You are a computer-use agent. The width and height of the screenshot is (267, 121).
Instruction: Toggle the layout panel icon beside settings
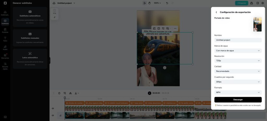[x=257, y=3]
